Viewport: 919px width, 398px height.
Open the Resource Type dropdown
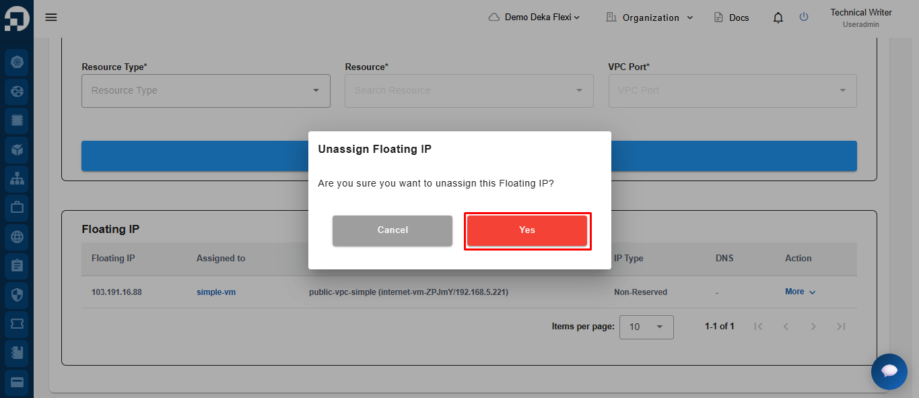205,91
